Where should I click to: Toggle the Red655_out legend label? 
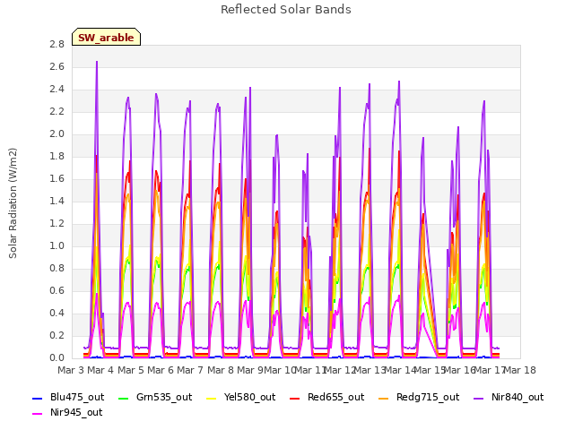pyautogui.click(x=335, y=398)
